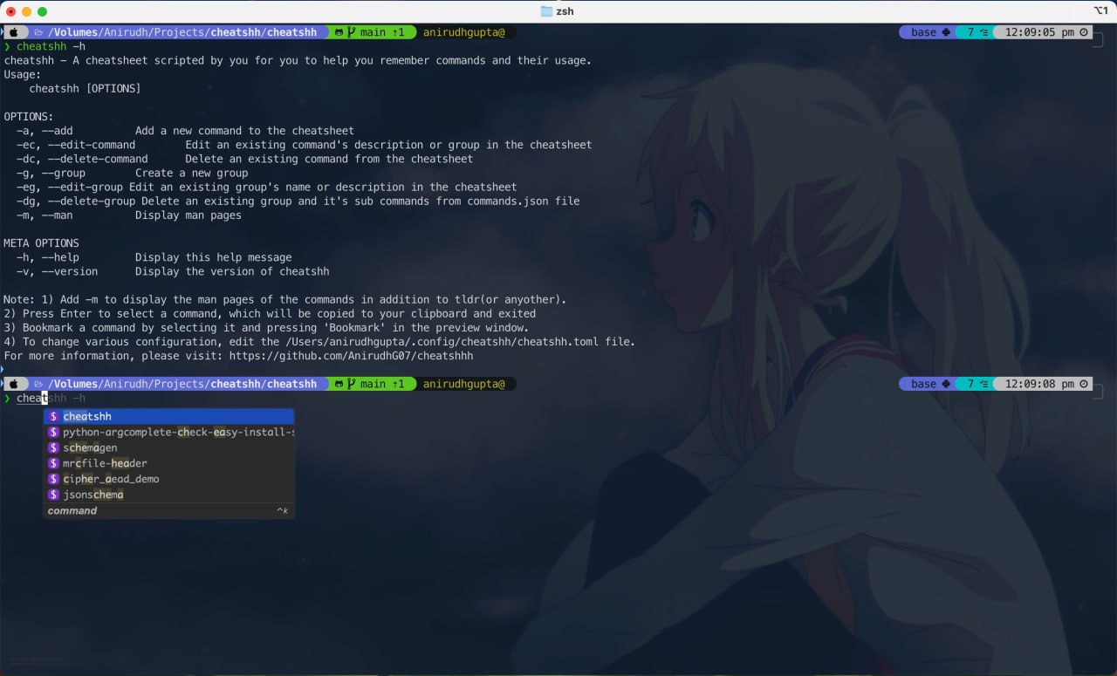Click the ⌥1 window shortcut indicator
Screen dimensions: 1117x676
click(1100, 11)
